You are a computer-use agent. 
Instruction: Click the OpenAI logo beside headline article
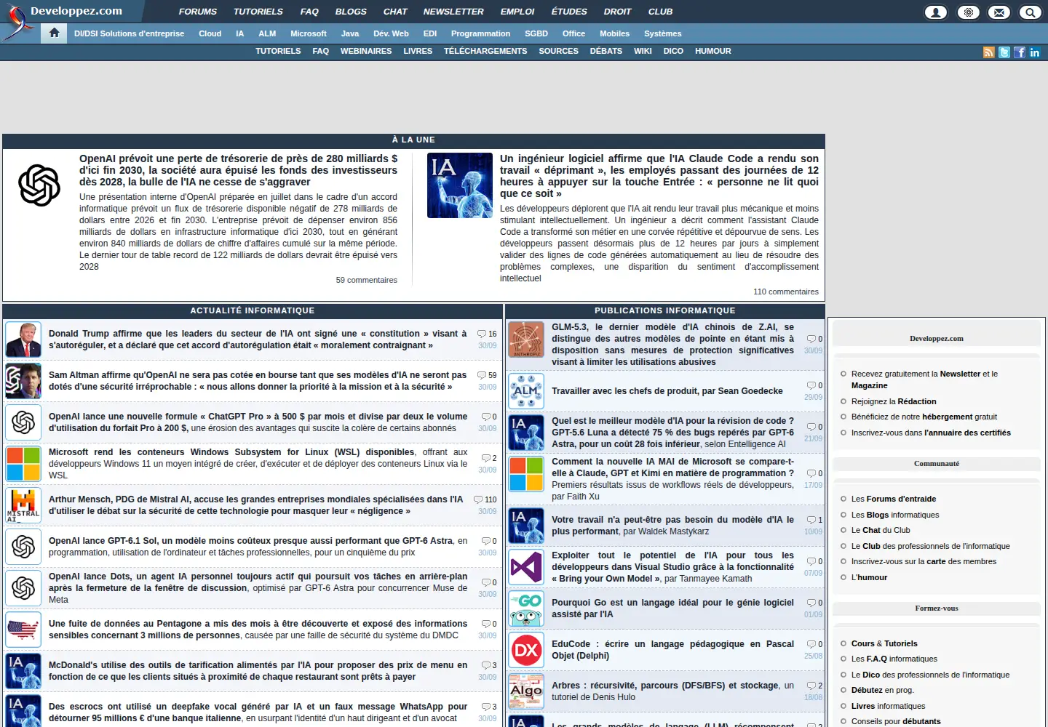pos(39,185)
